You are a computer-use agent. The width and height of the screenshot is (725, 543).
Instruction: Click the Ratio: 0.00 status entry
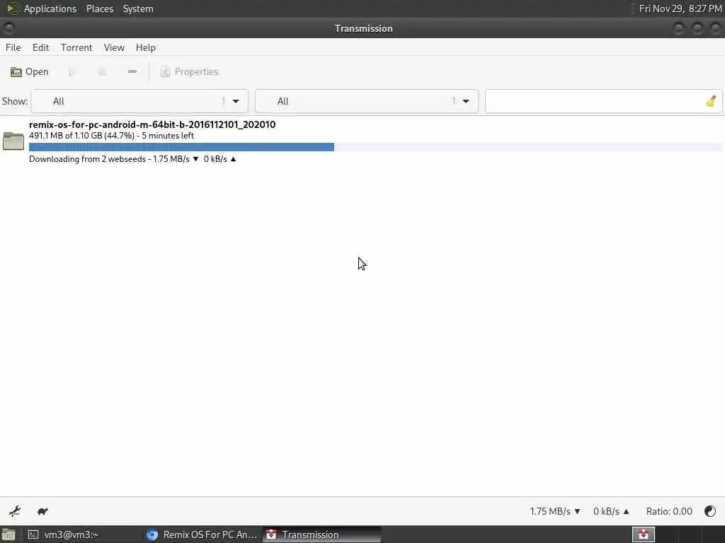pos(669,511)
